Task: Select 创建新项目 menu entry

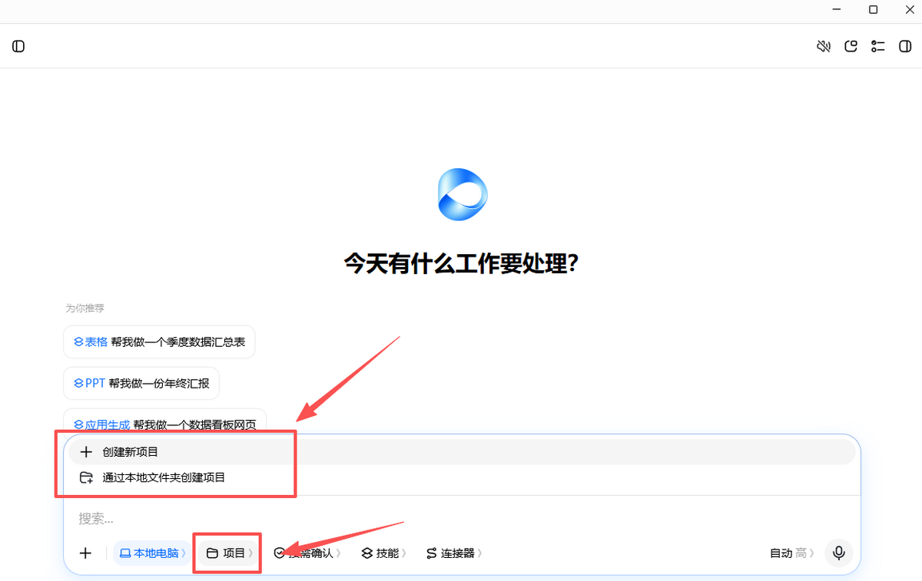Action: [462, 452]
